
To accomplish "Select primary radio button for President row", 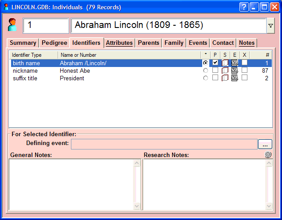I will pyautogui.click(x=205, y=78).
